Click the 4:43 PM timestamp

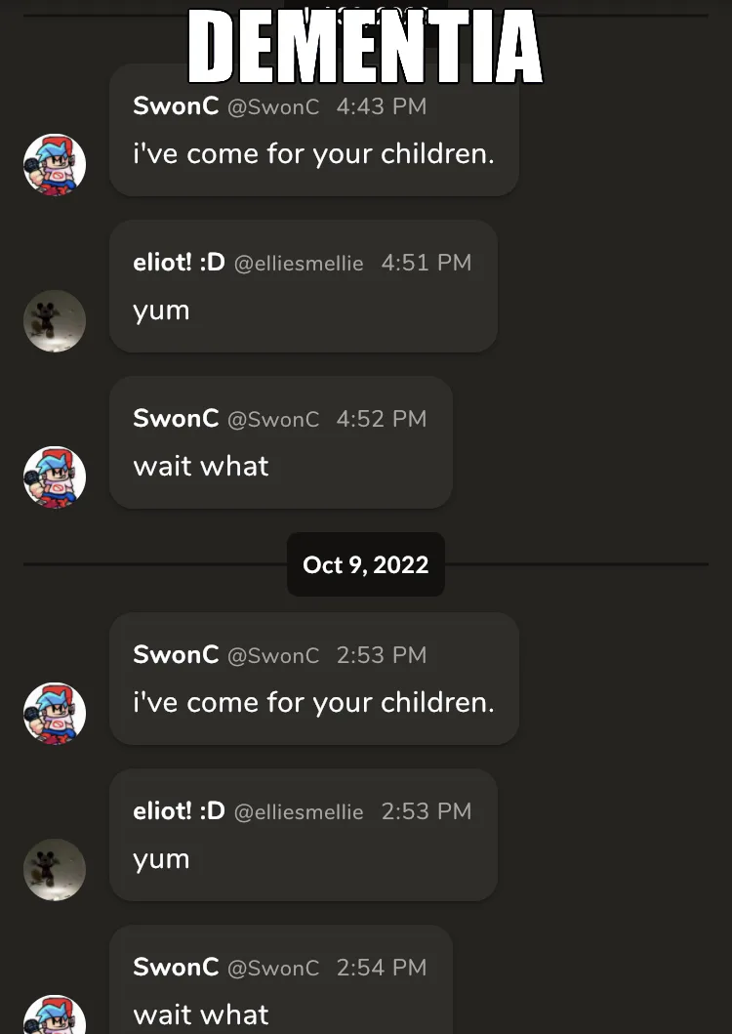[x=382, y=107]
